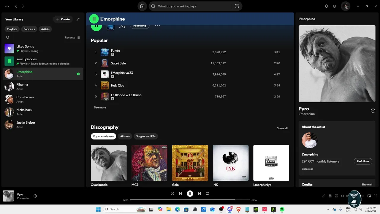This screenshot has width=380, height=214.
Task: Mute with the player volume speaker icon
Action: [343, 196]
